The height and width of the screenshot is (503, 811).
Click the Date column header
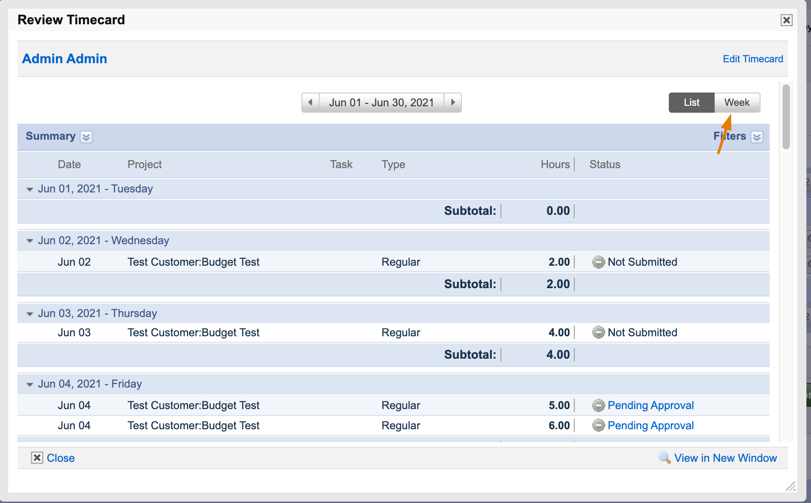(x=69, y=164)
